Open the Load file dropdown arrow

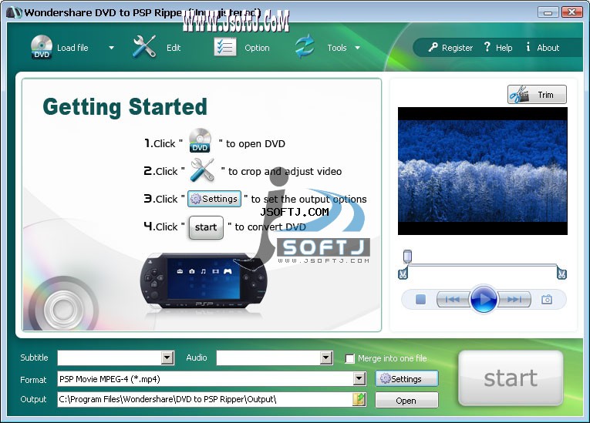(x=111, y=48)
